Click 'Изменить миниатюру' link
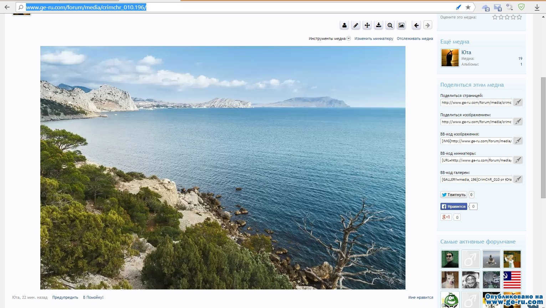The image size is (546, 308). tap(374, 38)
